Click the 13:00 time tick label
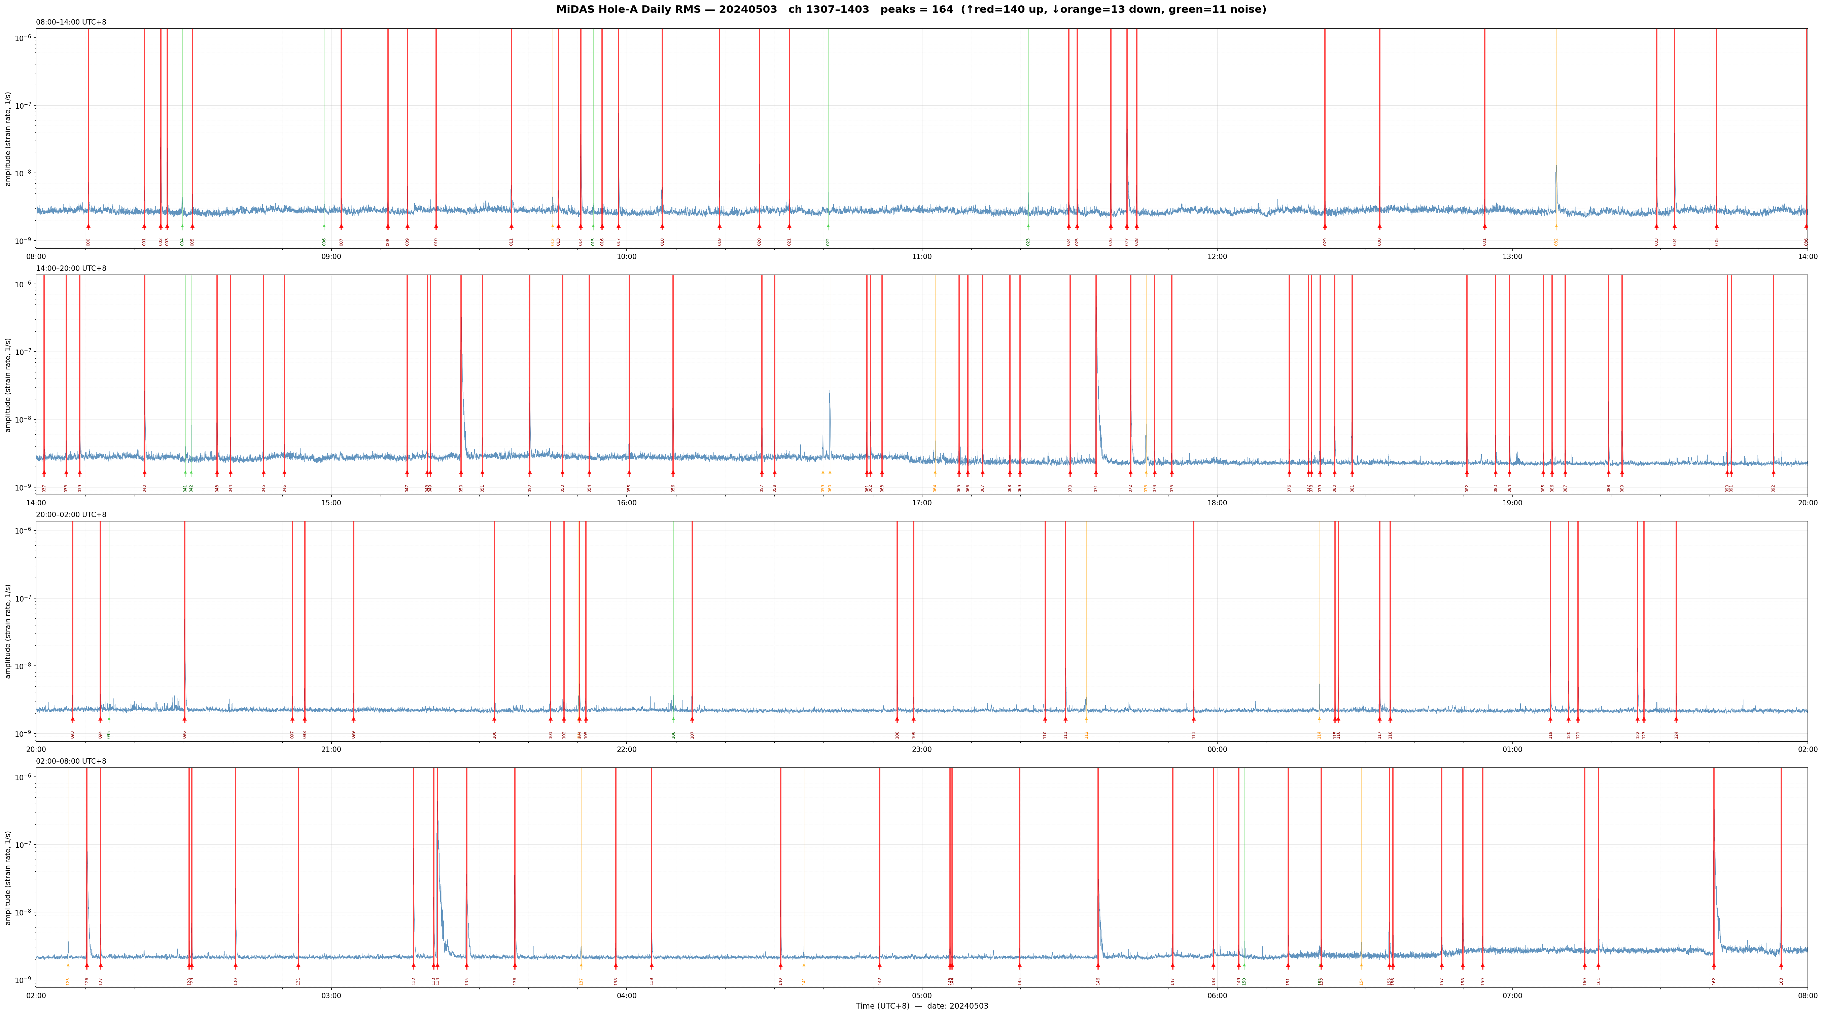 tap(1512, 256)
